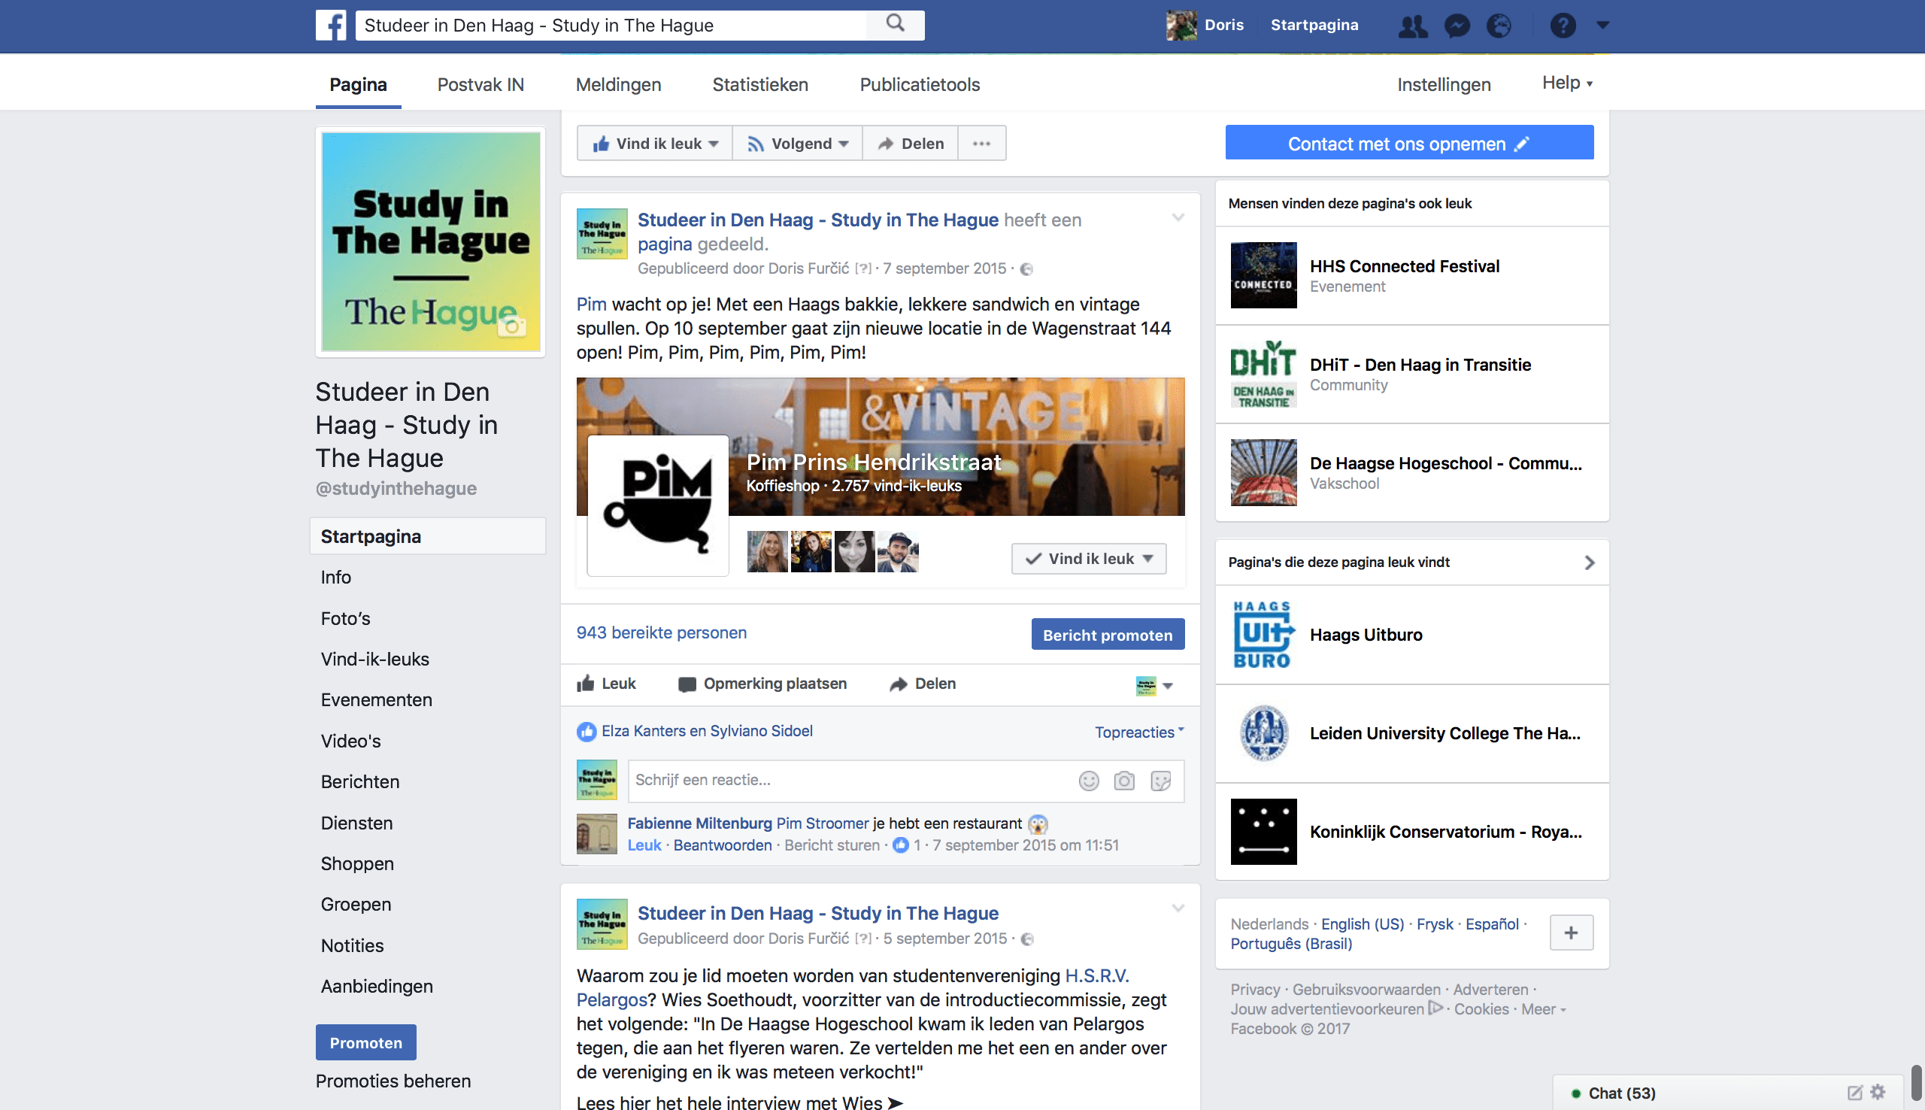
Task: Toggle the Vind ik leuk page button
Action: tap(655, 144)
